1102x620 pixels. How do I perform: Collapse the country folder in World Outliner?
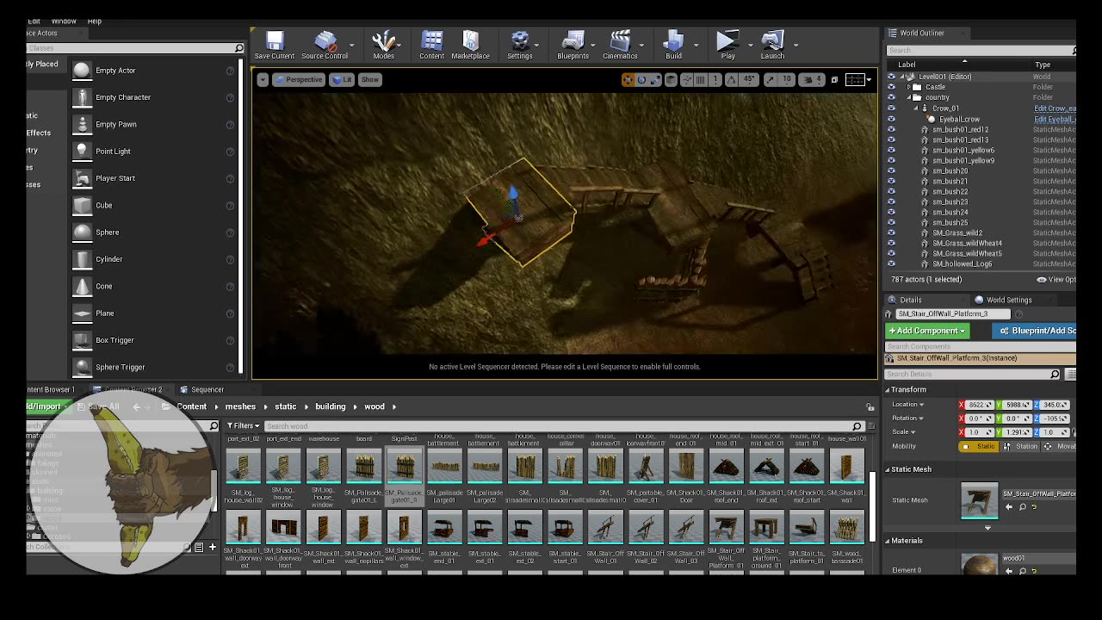click(x=909, y=97)
